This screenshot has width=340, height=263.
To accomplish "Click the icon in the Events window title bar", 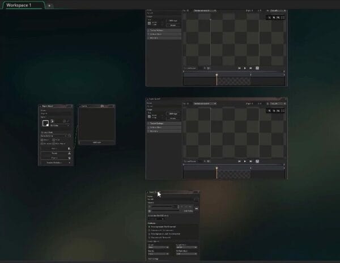I will coord(102,106).
